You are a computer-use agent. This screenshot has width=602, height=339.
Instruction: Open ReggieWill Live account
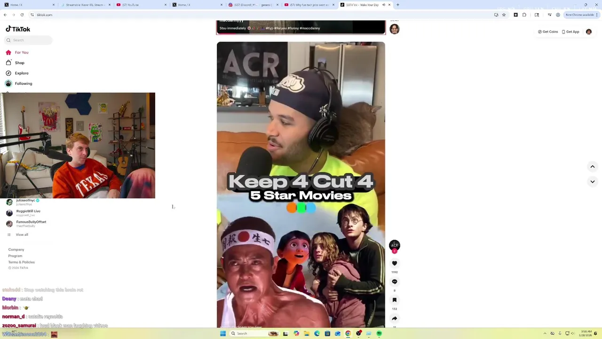coord(24,213)
